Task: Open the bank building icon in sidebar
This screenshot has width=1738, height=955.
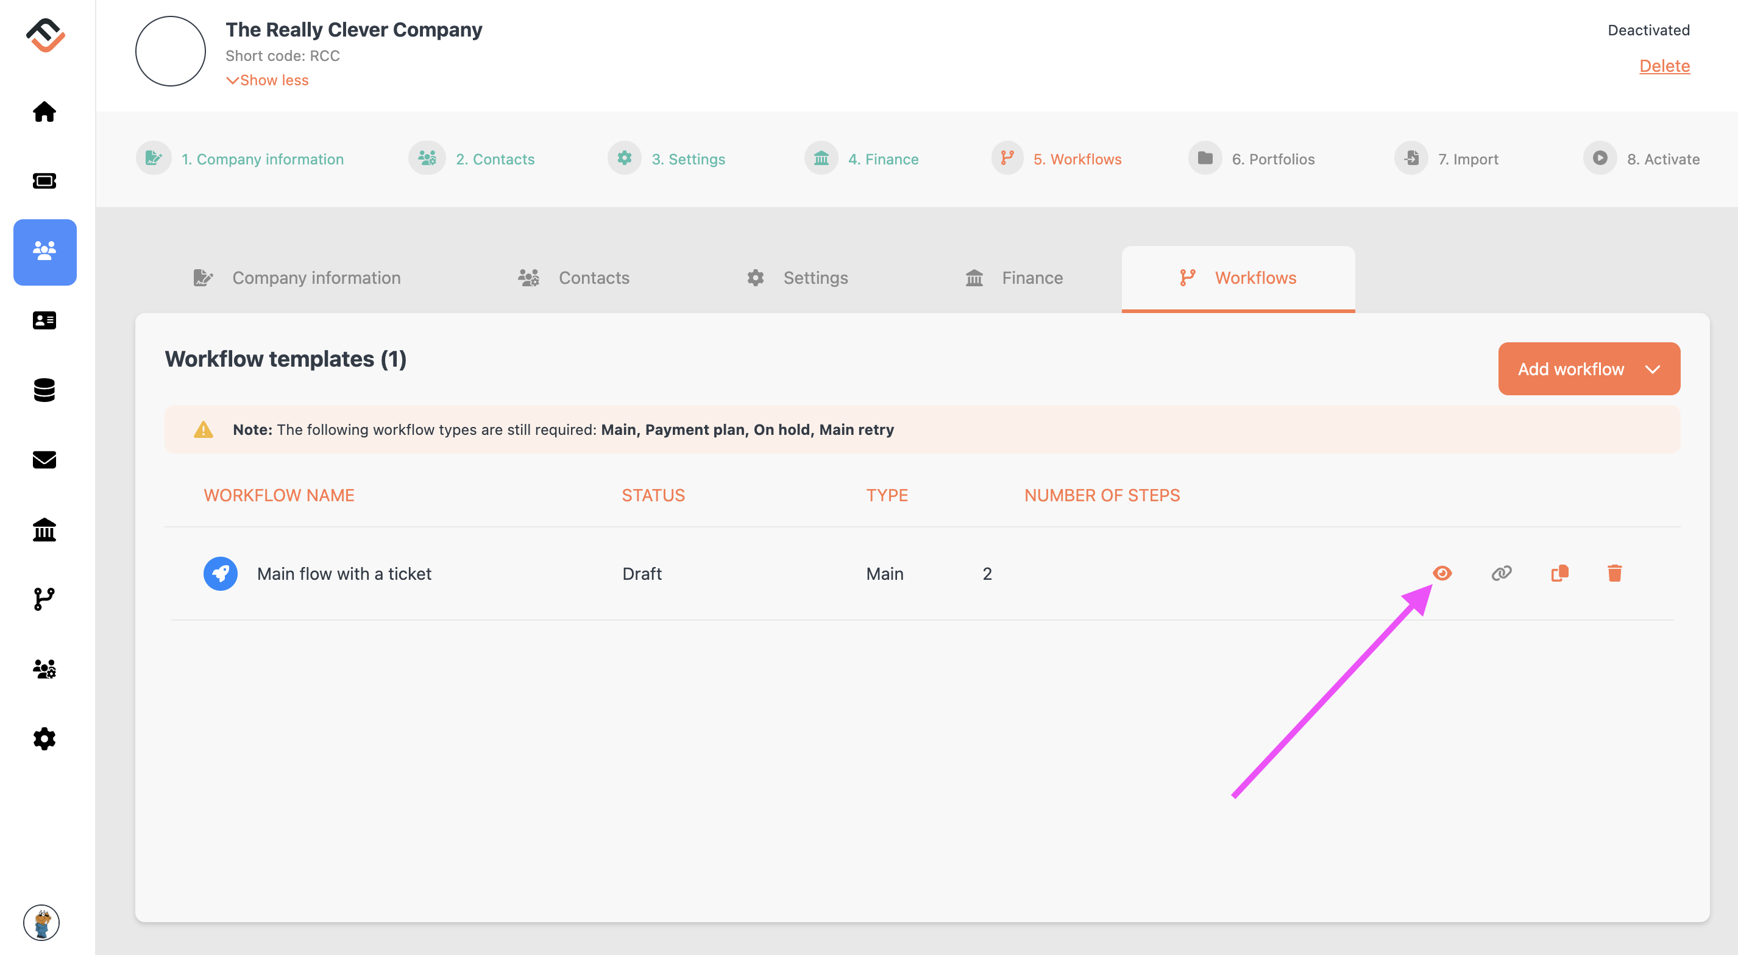Action: (x=44, y=529)
